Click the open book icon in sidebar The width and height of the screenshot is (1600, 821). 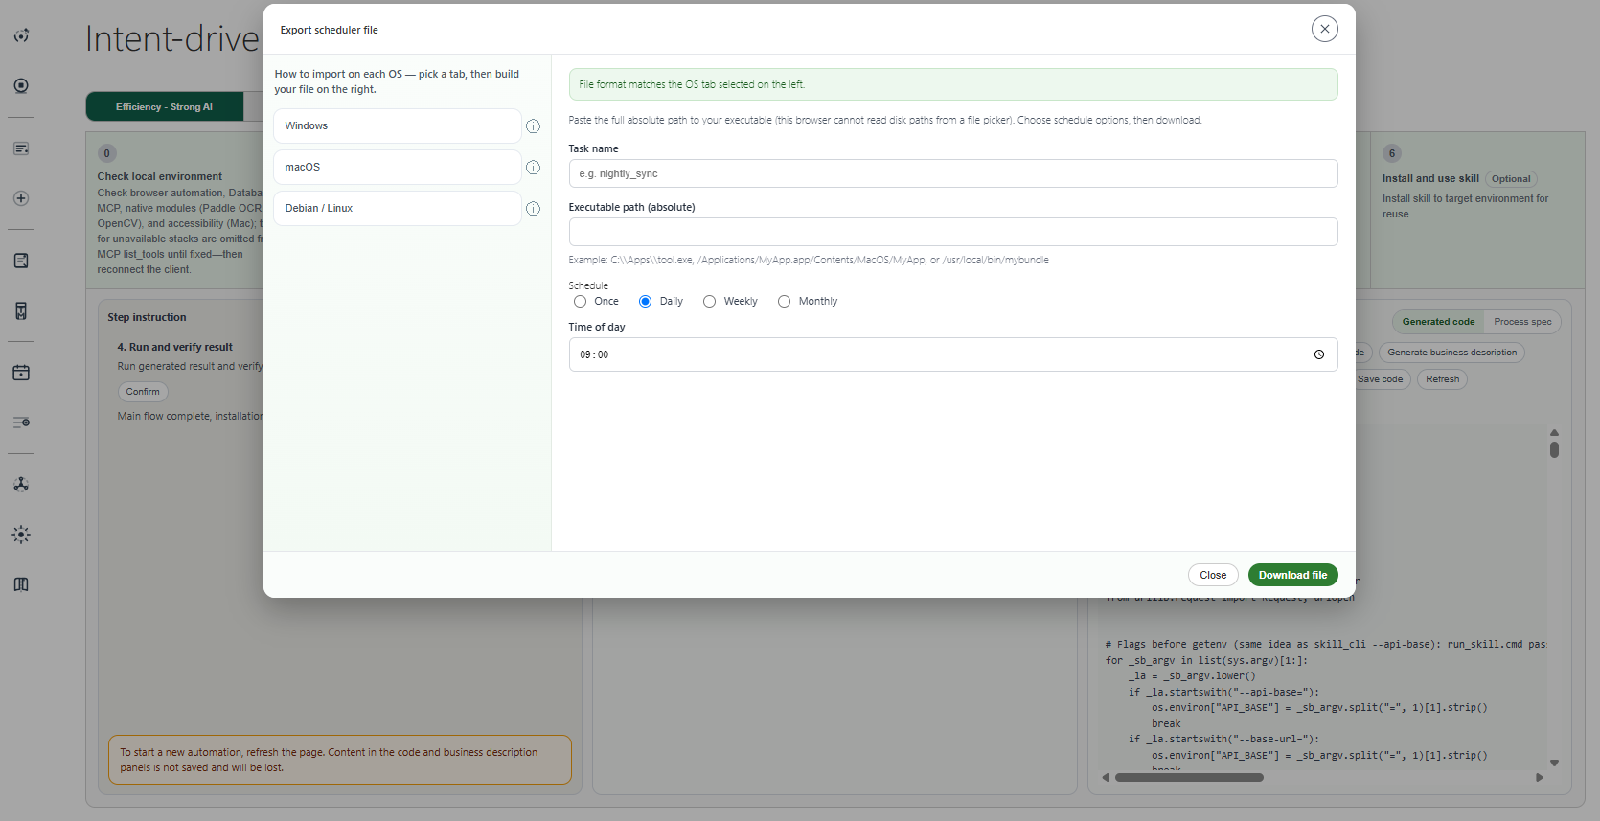[x=21, y=584]
